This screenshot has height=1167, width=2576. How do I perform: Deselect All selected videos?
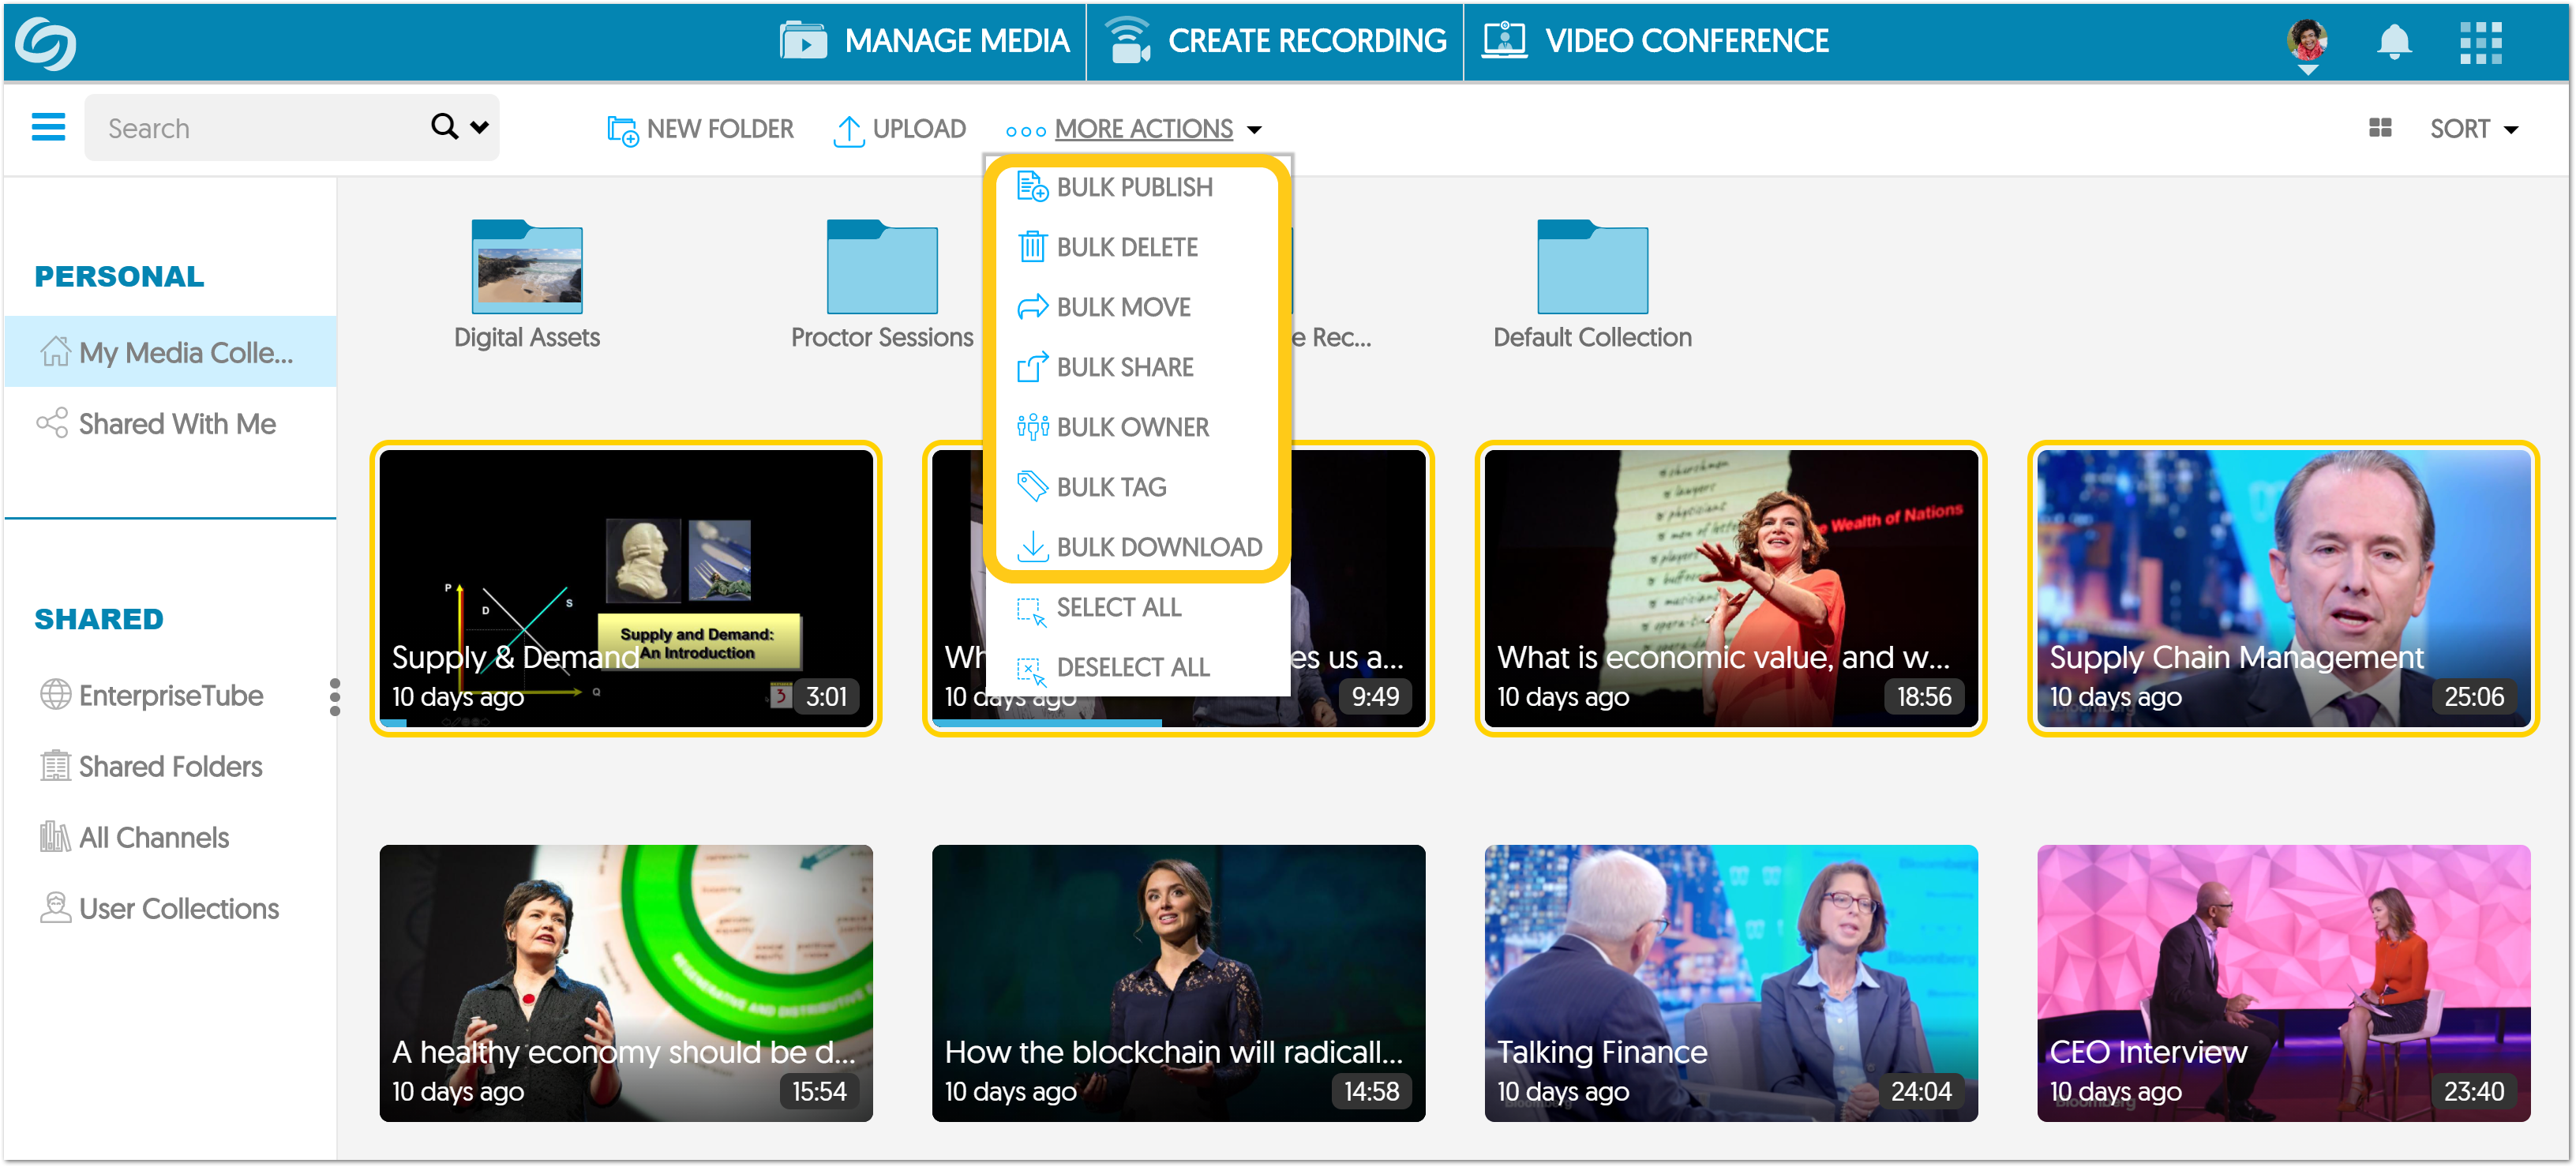[x=1133, y=666]
